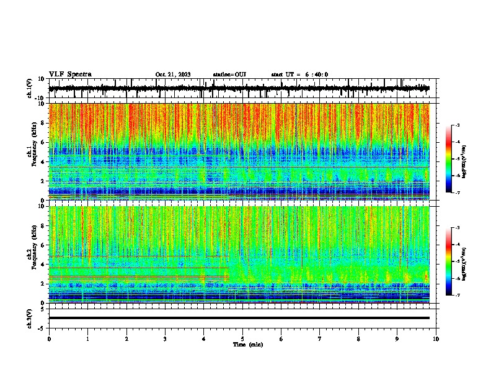Screen dimensions: 491x380
Task: Click the "10" label ending the time axis
Action: [436, 339]
